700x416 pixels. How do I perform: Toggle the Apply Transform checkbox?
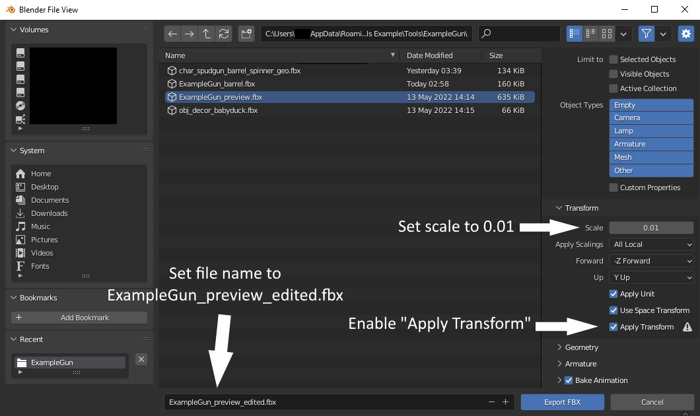613,327
